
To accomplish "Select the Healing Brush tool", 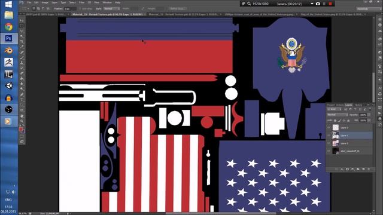I will click(x=22, y=52).
